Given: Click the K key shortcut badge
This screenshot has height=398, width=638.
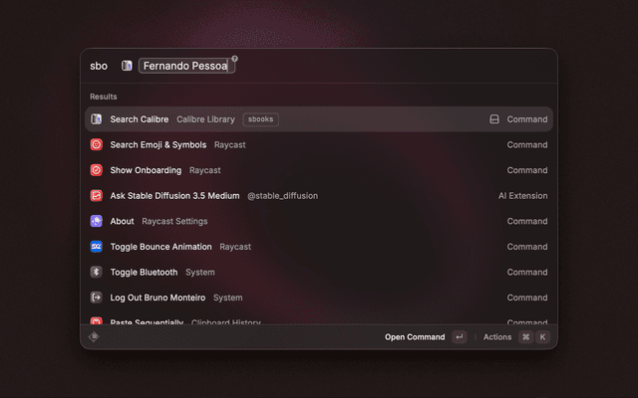Looking at the screenshot, I should pos(542,337).
